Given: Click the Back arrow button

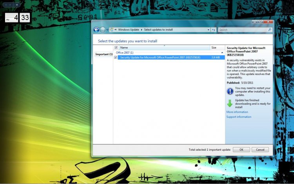Looking at the screenshot, I should pyautogui.click(x=96, y=30).
